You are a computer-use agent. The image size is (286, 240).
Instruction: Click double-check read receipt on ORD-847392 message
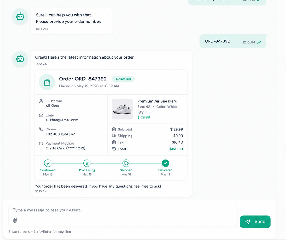tap(259, 42)
